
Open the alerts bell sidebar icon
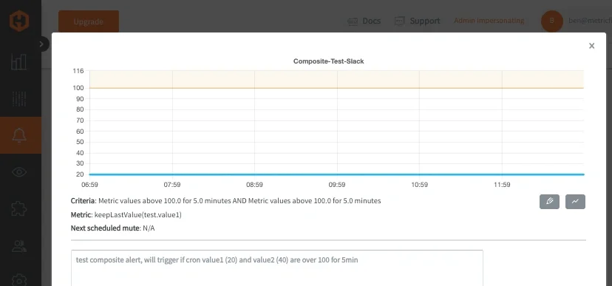tap(19, 135)
